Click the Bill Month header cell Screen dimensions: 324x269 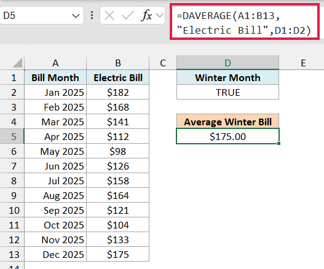(55, 77)
